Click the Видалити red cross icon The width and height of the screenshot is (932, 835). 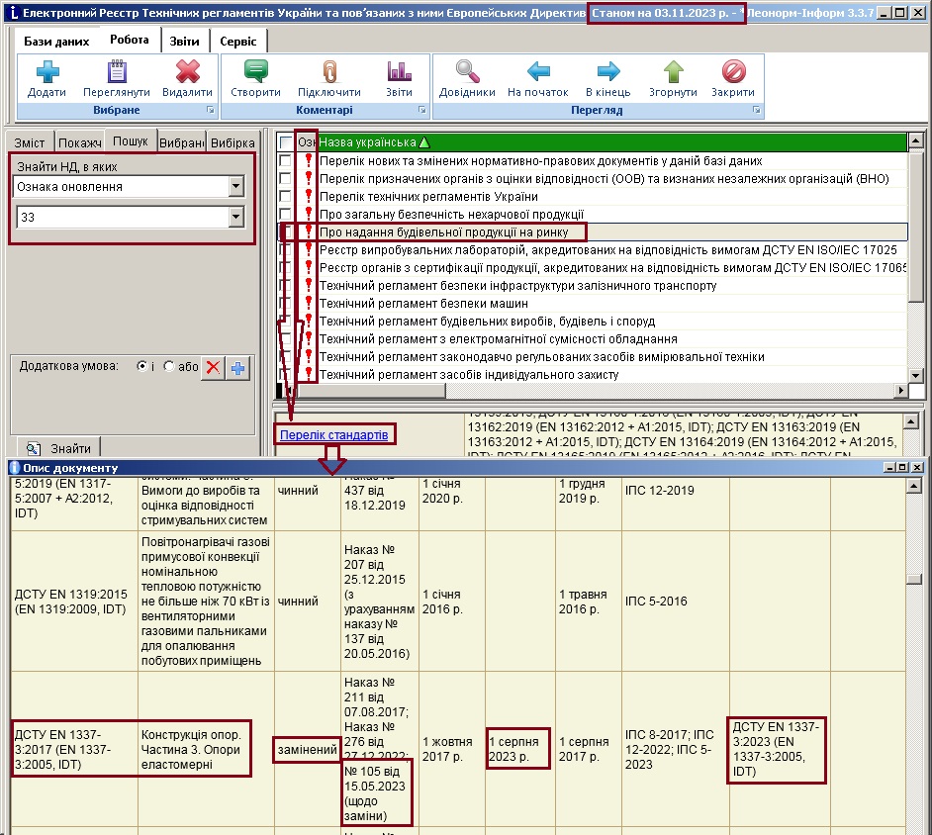(x=187, y=71)
